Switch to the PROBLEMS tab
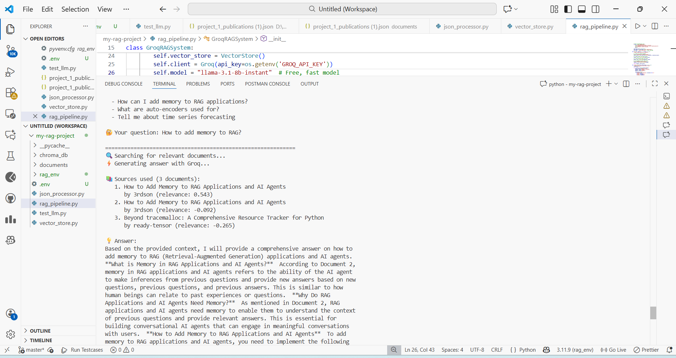 tap(198, 84)
